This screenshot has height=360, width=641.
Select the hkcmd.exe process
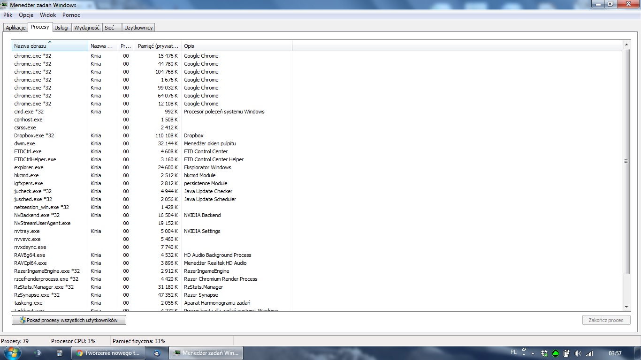153,175
